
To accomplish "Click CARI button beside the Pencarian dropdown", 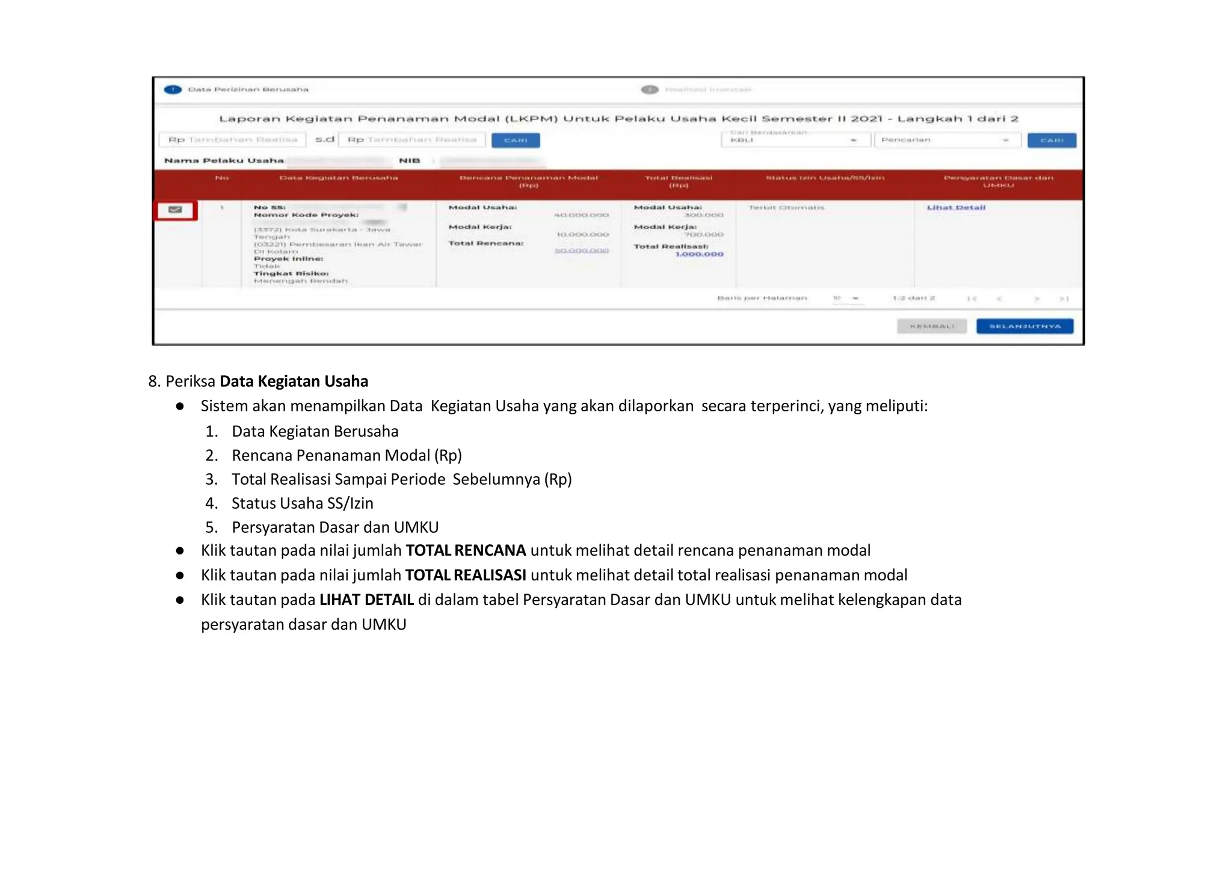I will pyautogui.click(x=1052, y=140).
